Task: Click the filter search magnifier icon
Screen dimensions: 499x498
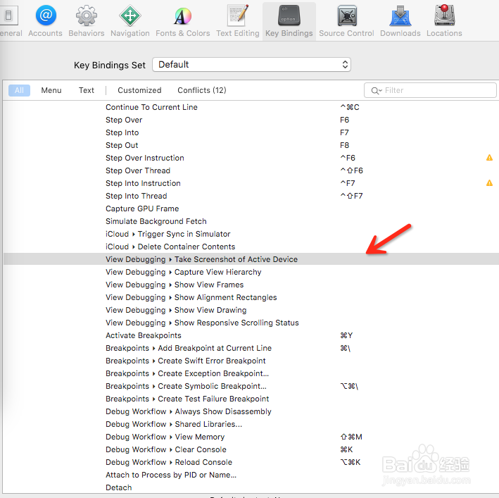Action: [x=376, y=91]
